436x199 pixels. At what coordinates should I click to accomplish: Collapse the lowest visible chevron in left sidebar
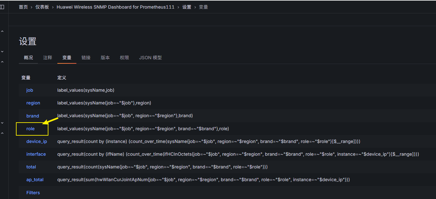(2, 133)
